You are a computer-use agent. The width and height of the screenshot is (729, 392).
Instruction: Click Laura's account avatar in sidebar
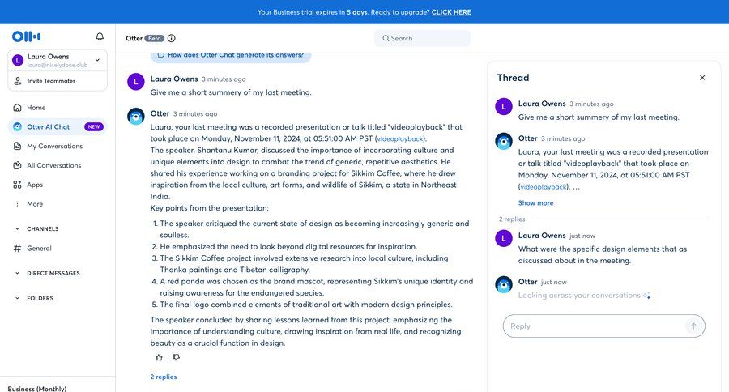point(18,60)
